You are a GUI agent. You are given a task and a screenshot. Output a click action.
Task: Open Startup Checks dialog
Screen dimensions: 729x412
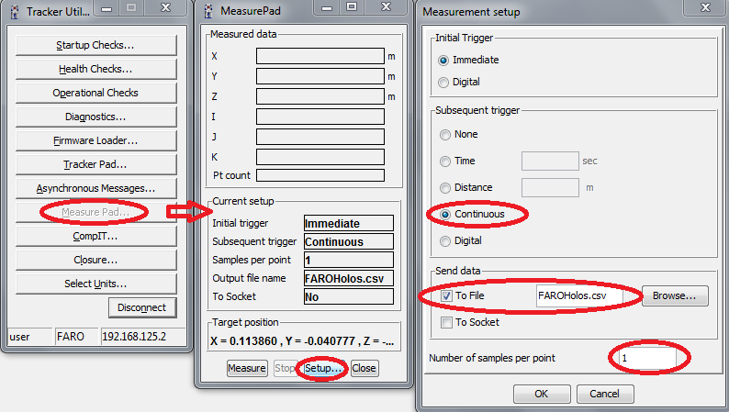[95, 45]
